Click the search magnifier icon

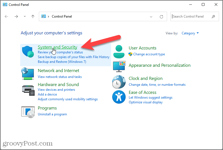(213, 16)
